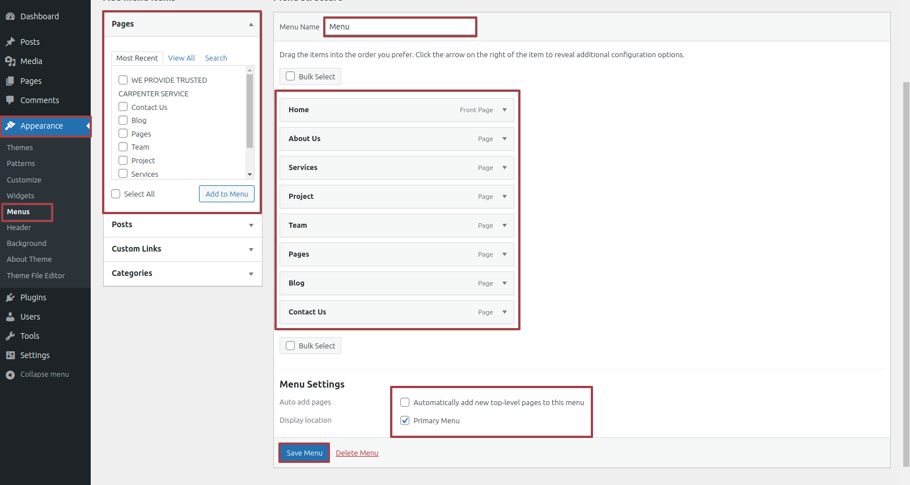Expand the Categories accordion section
The height and width of the screenshot is (485, 910).
pos(251,274)
